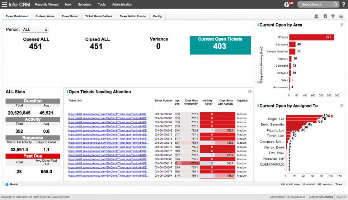The height and width of the screenshot is (200, 348).
Task: Switch to Problem Areas tab
Action: 45,16
